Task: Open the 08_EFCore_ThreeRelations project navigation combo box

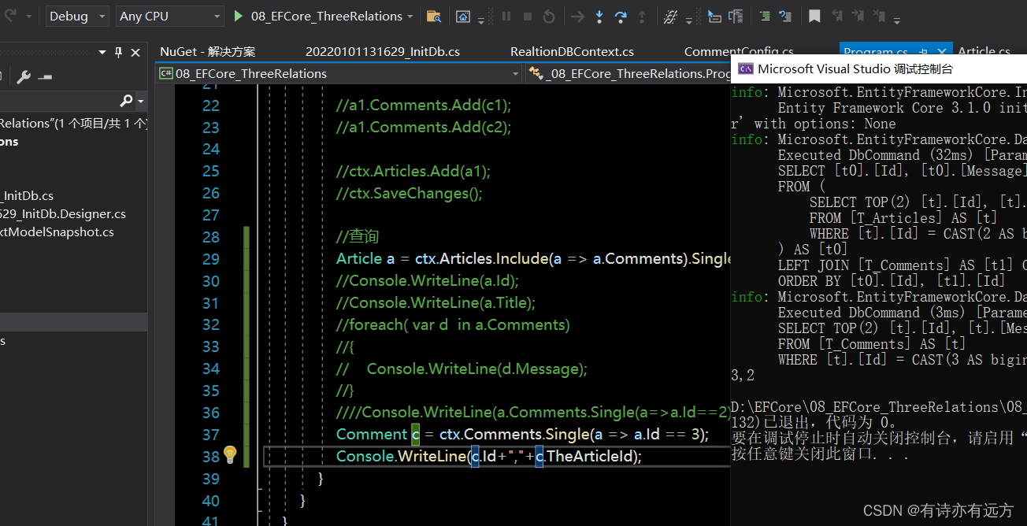Action: [x=339, y=74]
